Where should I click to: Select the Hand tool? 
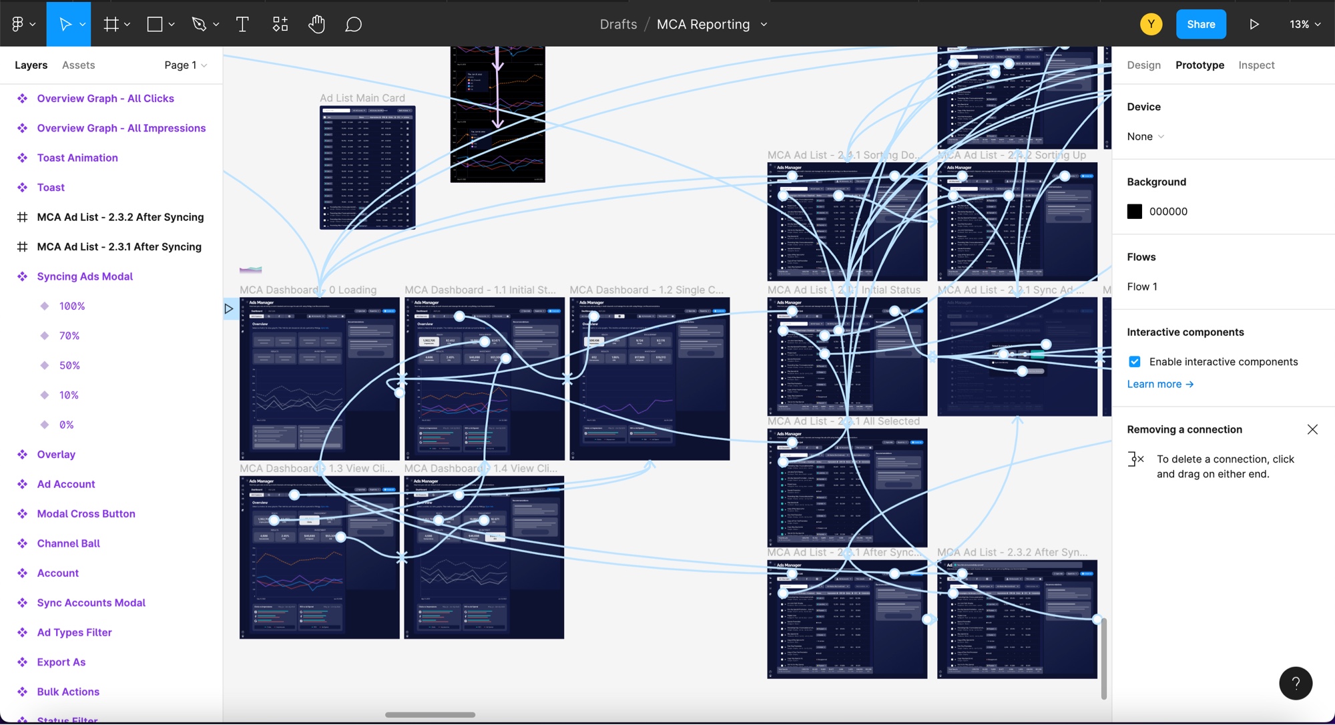(x=316, y=24)
